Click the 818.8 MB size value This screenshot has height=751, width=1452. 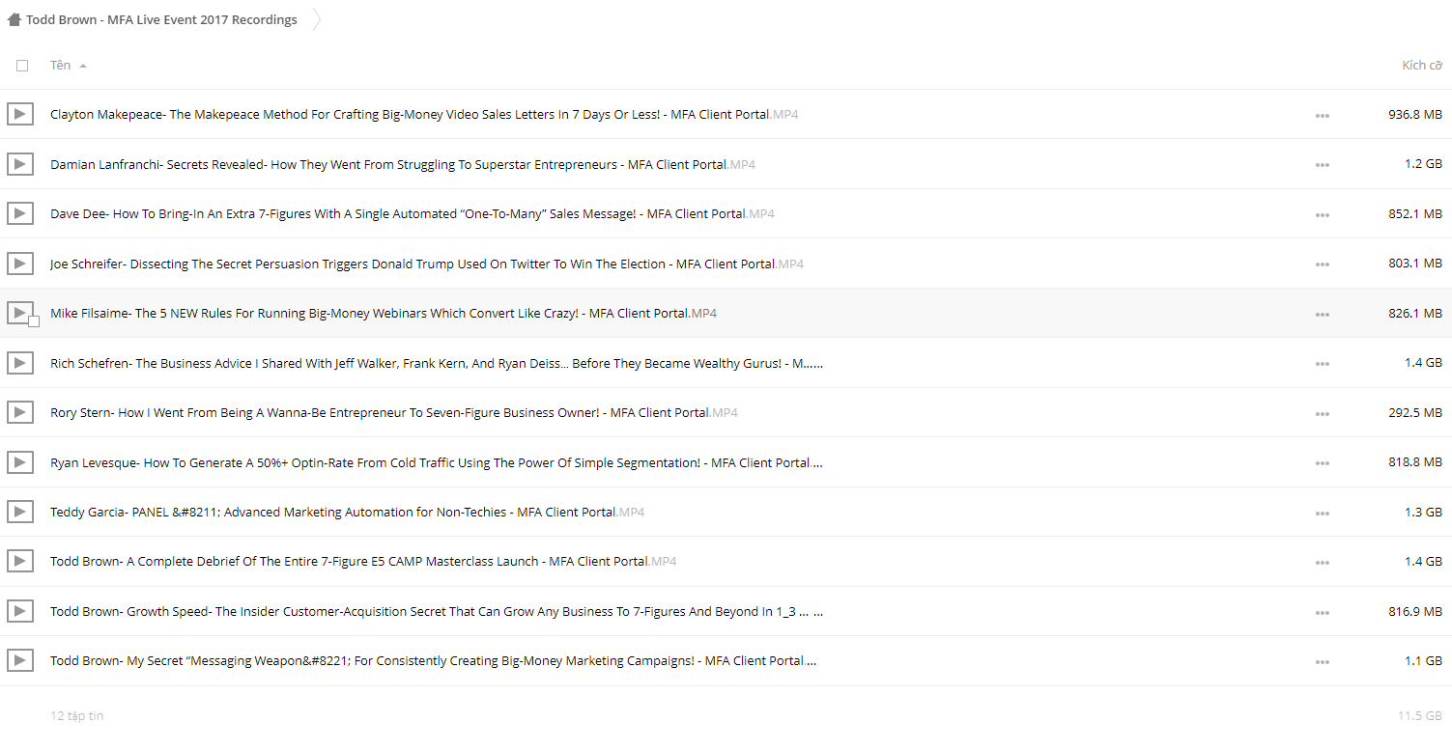click(x=1415, y=462)
